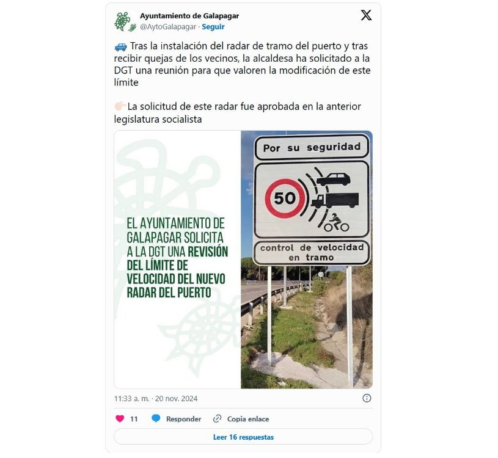This screenshot has width=498, height=458.
Task: Open the speed radar sign photo
Action: pos(307,260)
